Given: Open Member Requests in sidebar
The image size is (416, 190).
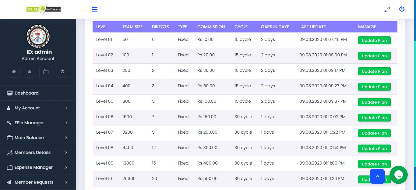Looking at the screenshot, I should pos(38,182).
